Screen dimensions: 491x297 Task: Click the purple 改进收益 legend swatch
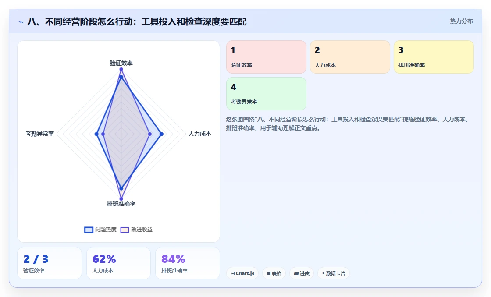click(125, 230)
